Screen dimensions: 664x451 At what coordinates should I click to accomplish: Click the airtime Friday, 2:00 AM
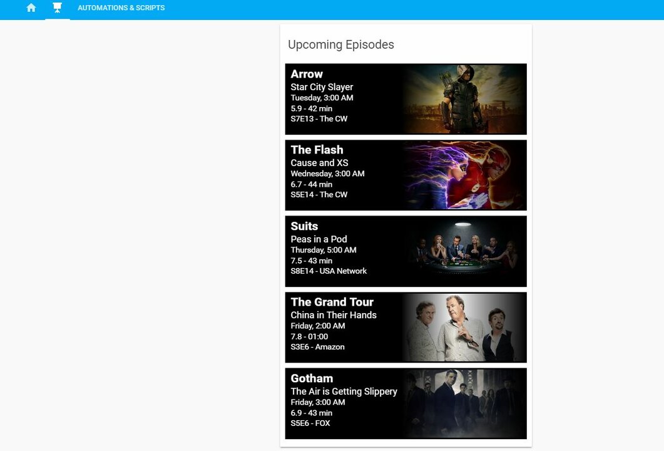(x=317, y=326)
